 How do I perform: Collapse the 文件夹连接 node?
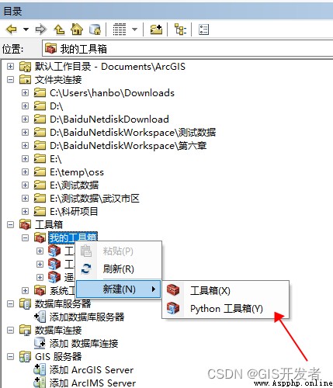coord(10,79)
